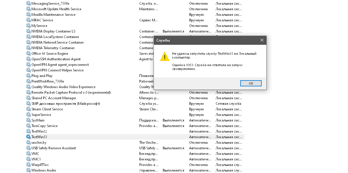Click gear icon of Steam Client Service
This screenshot has width=348, height=173.
point(28,109)
